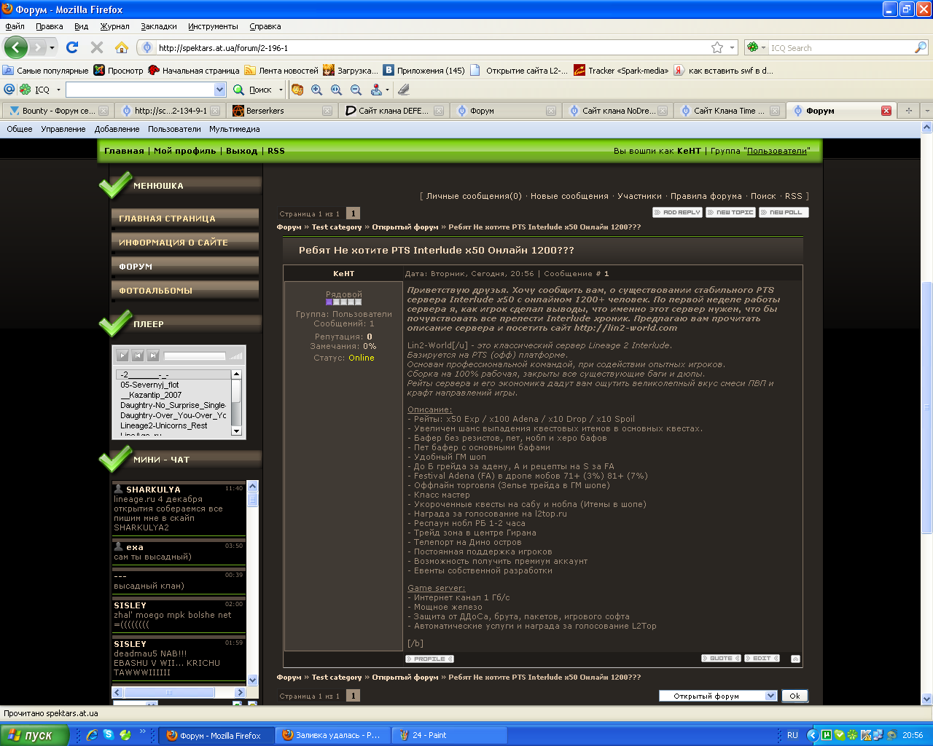Click the zoom out magnifier icon
This screenshot has height=746, width=933.
(x=356, y=90)
